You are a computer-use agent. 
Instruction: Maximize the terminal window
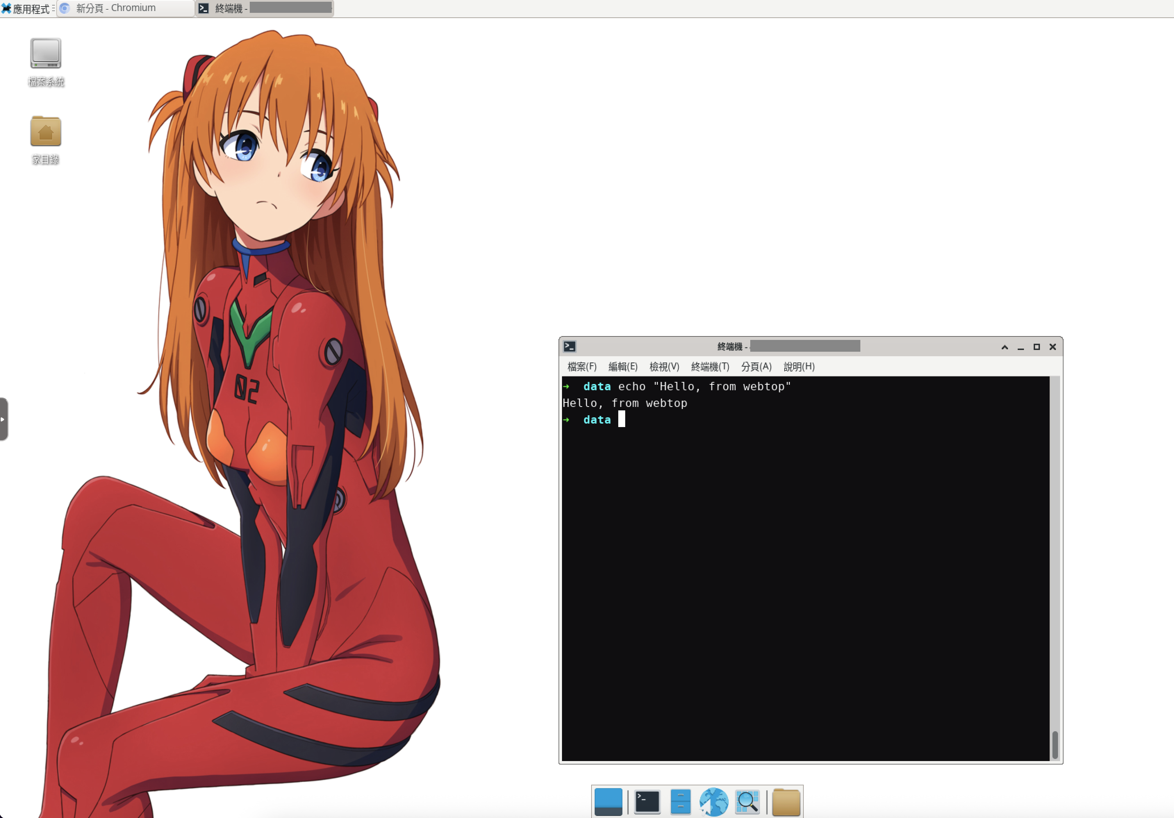1036,347
